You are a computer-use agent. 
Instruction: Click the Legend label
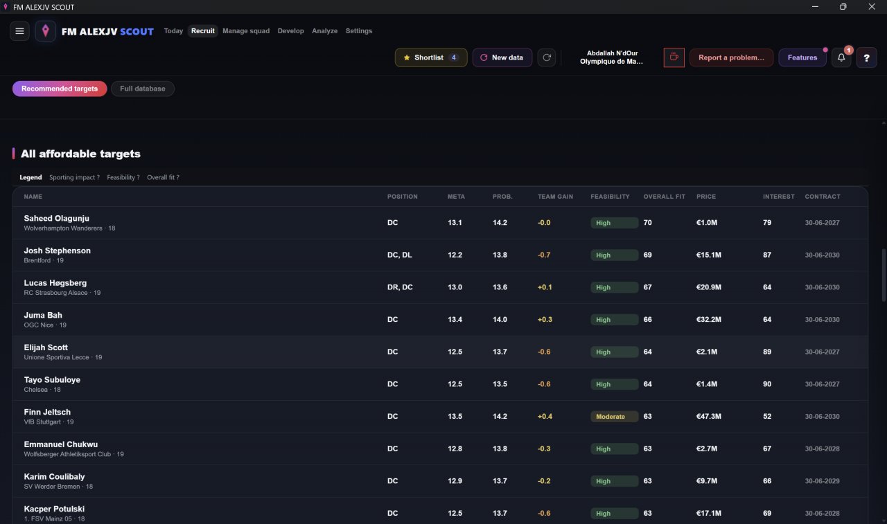point(30,178)
